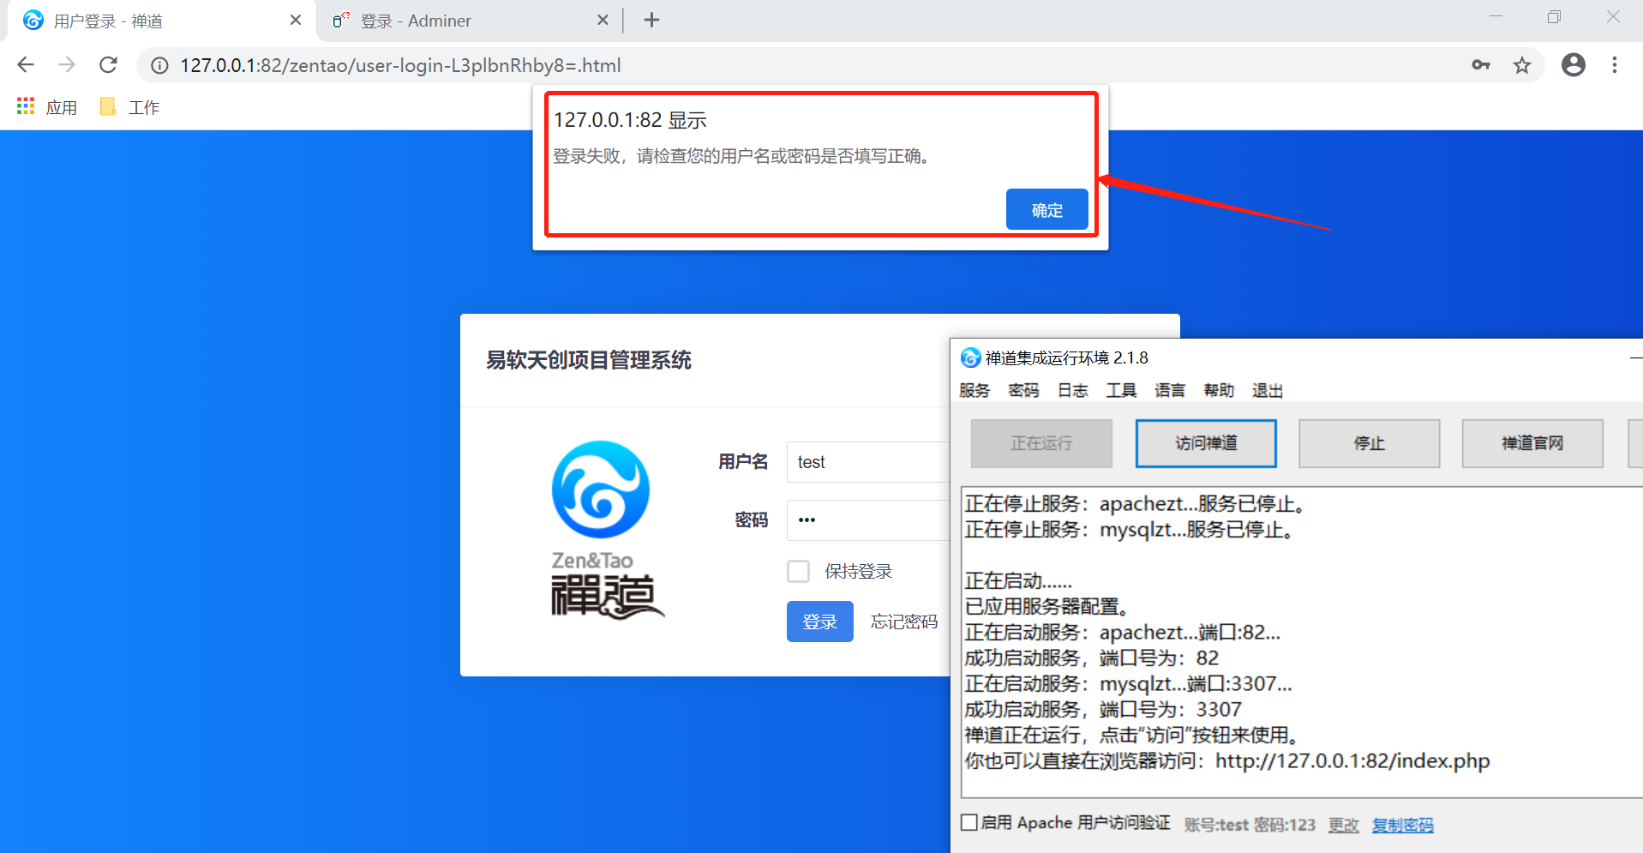Restore down the Chrome browser window

point(1555,17)
